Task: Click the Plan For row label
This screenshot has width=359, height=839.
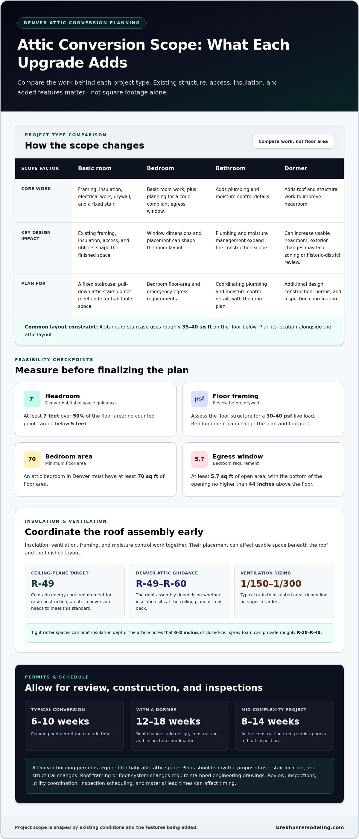Action: [x=33, y=283]
